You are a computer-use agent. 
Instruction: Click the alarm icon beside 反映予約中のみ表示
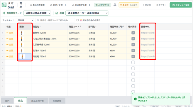coord(81,20)
